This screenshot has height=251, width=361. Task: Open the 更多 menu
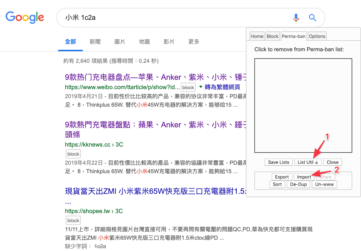click(194, 42)
